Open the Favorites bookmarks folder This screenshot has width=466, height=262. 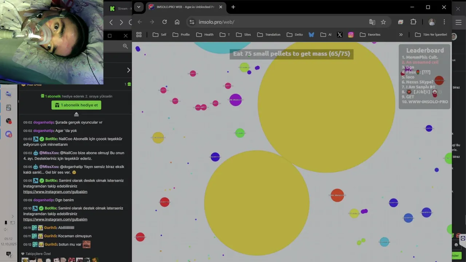coord(370,35)
